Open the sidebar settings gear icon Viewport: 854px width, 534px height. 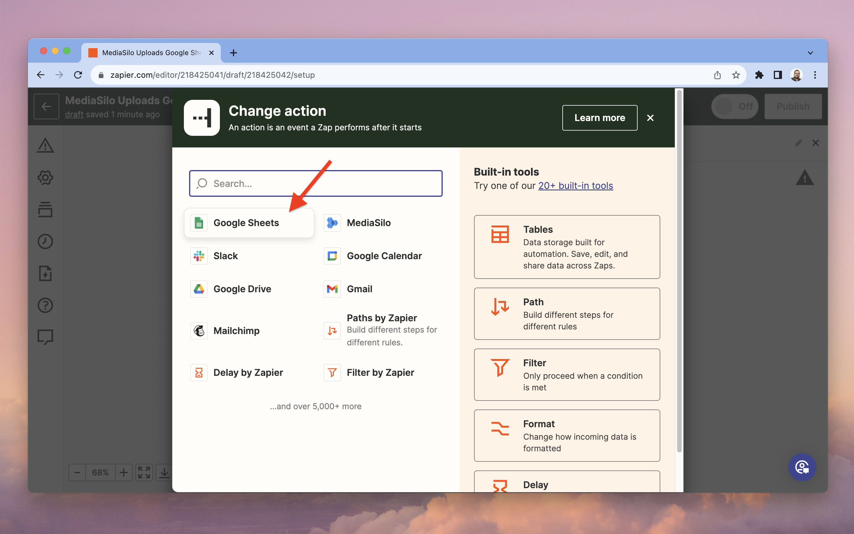pyautogui.click(x=45, y=177)
